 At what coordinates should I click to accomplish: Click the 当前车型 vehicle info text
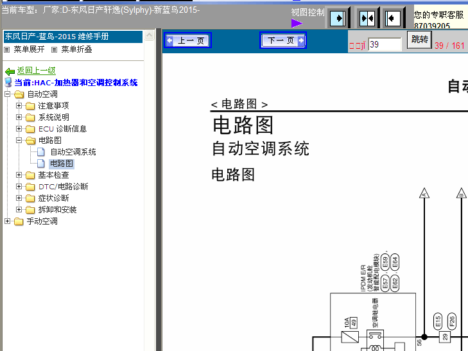[x=101, y=10]
